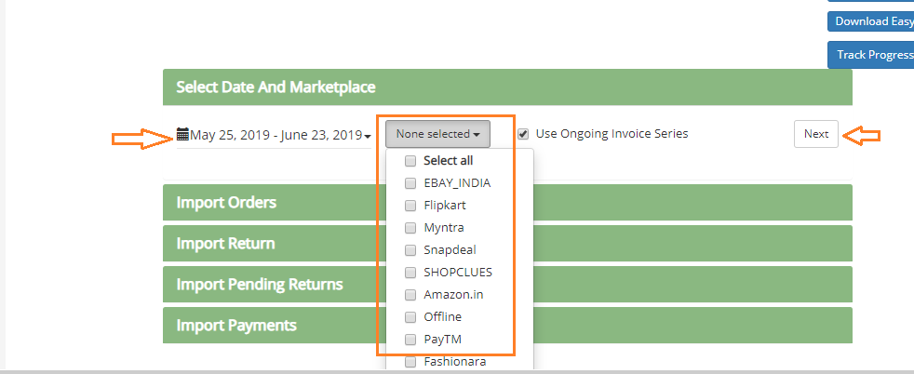The width and height of the screenshot is (914, 374).
Task: Open the None selected marketplace dropdown
Action: (x=437, y=134)
